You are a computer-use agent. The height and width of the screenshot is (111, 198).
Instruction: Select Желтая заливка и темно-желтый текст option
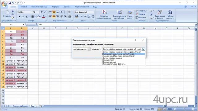point(124,54)
